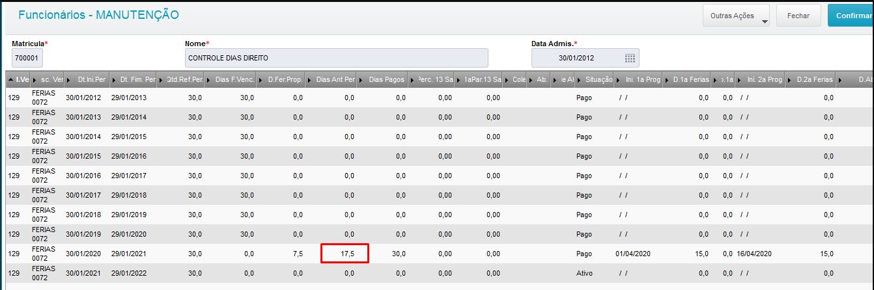
Task: Click the Confirmar button
Action: 851,15
